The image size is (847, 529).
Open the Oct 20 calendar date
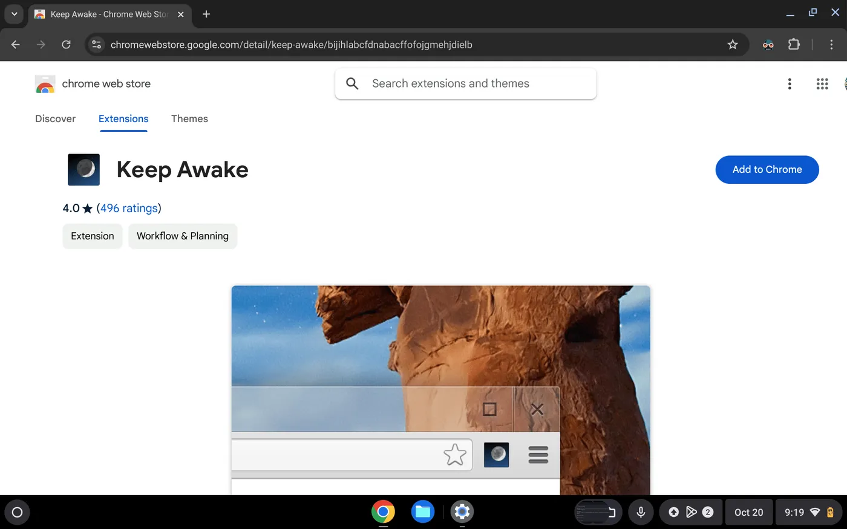[749, 512]
